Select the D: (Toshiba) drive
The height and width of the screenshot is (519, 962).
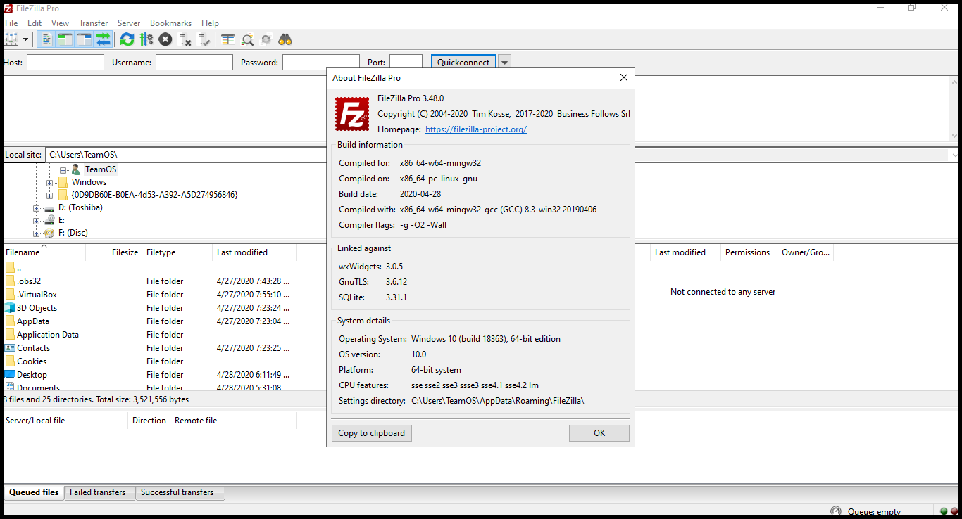tap(80, 207)
